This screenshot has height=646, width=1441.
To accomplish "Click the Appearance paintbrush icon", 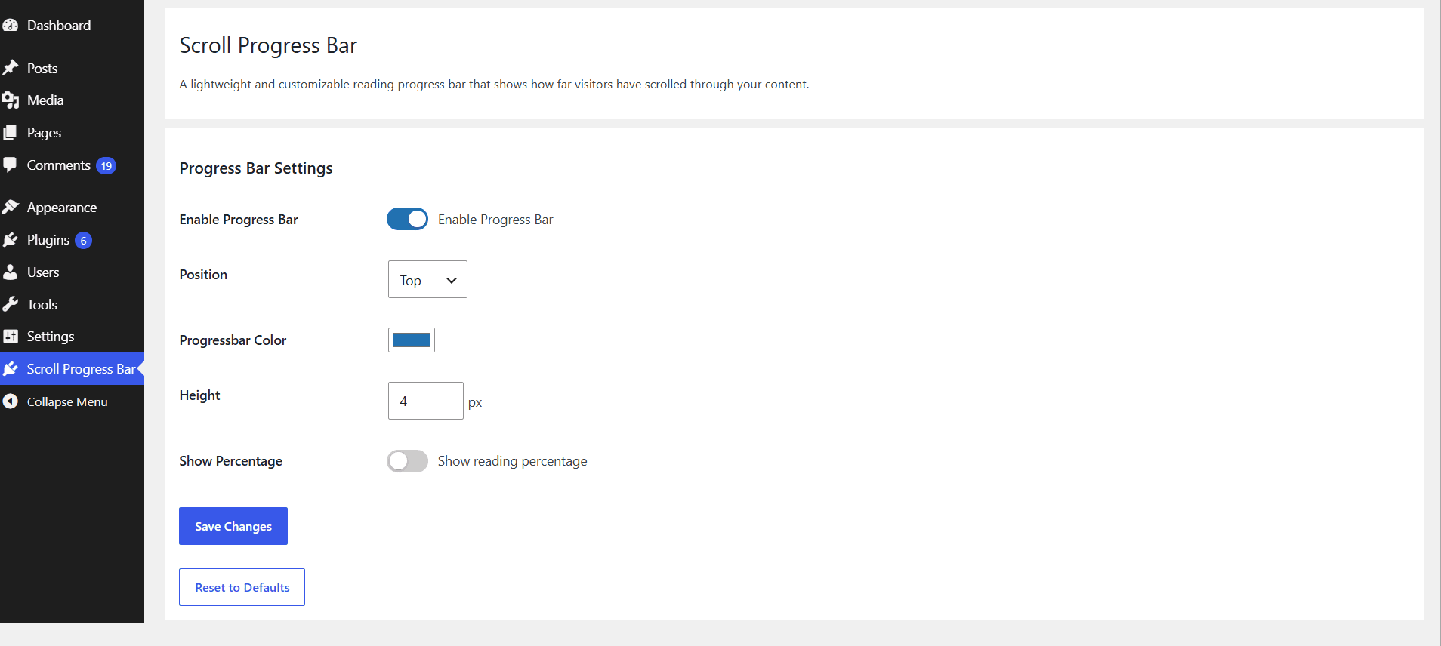I will (x=10, y=208).
